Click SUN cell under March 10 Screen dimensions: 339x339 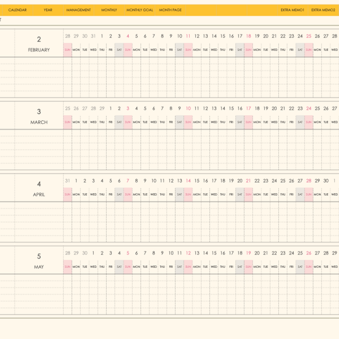click(x=188, y=122)
